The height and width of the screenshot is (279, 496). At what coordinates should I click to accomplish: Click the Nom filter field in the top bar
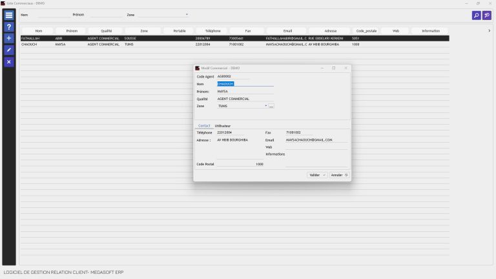(54, 15)
